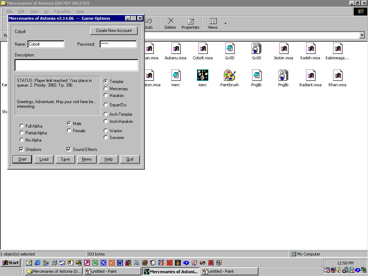Launch Internet Explorer from Quick Launch
Image resolution: width=368 pixels, height=276 pixels.
tap(37, 263)
